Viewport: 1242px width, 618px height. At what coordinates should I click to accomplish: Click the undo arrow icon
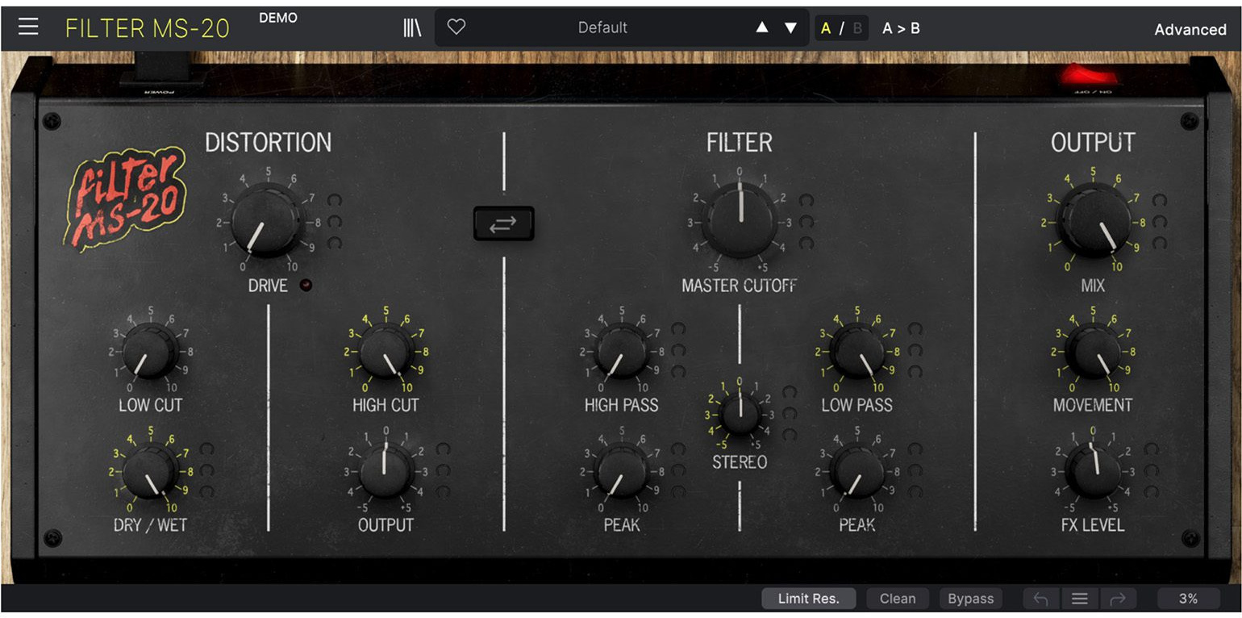(x=1041, y=599)
